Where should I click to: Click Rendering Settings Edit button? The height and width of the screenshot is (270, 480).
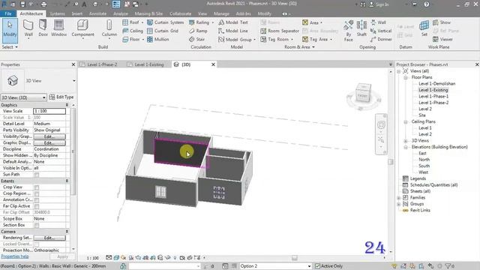click(x=49, y=238)
